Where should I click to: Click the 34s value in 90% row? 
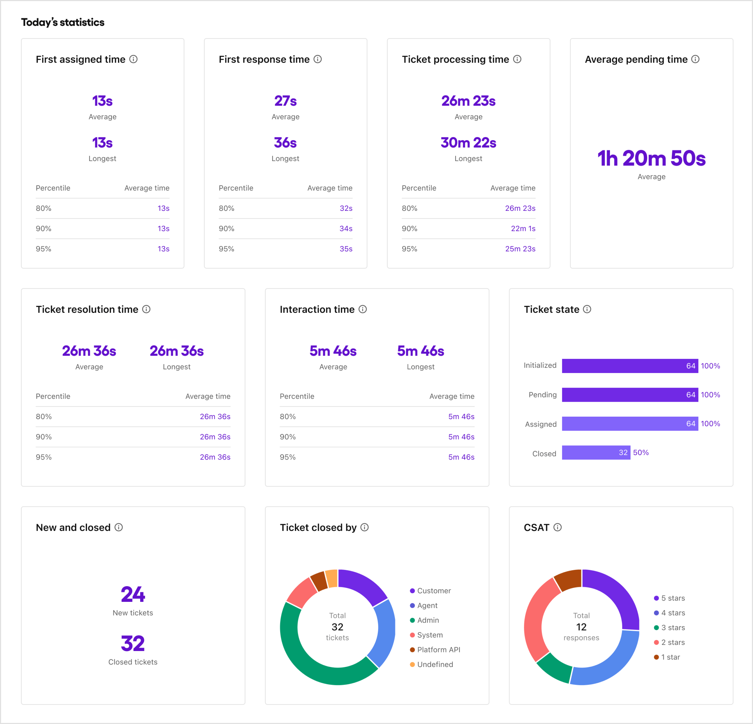(346, 229)
